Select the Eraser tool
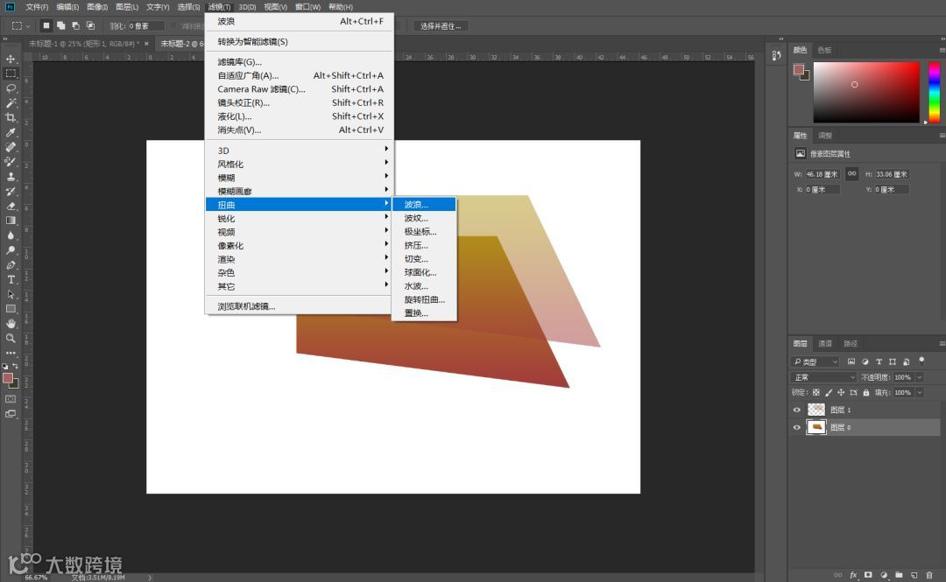The width and height of the screenshot is (946, 582). 11,206
